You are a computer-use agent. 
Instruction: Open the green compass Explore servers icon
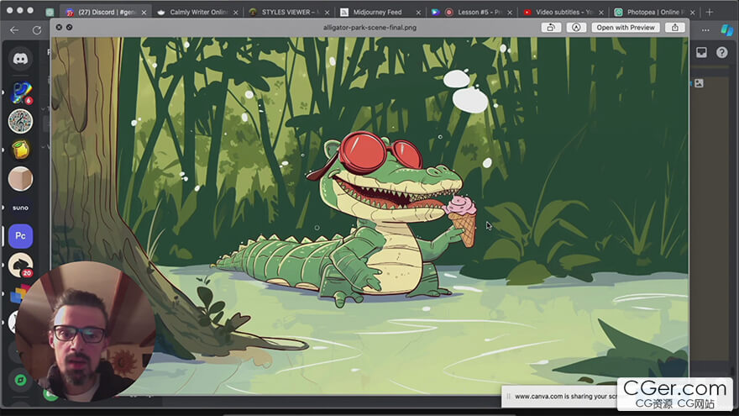20,380
